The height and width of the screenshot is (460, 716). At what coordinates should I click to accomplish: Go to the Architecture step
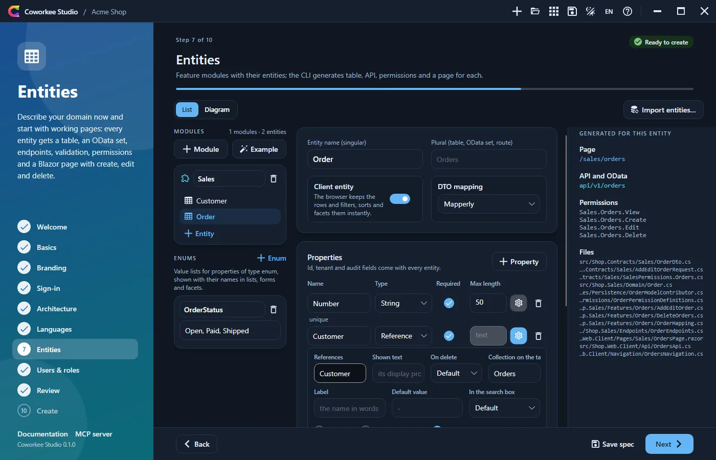75,308
